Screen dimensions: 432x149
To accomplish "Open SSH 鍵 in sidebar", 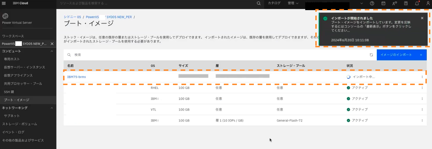I will [9, 92].
